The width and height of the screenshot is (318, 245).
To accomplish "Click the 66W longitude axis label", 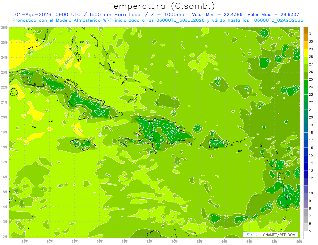I will [224, 241].
